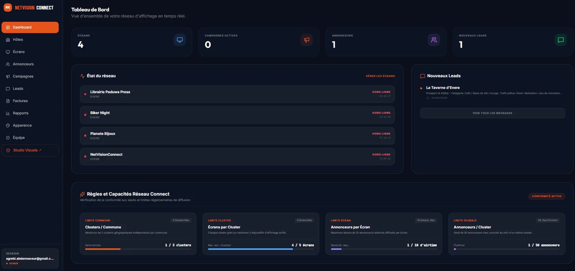
Task: Open La Taverne d'Evere lead
Action: click(492, 93)
